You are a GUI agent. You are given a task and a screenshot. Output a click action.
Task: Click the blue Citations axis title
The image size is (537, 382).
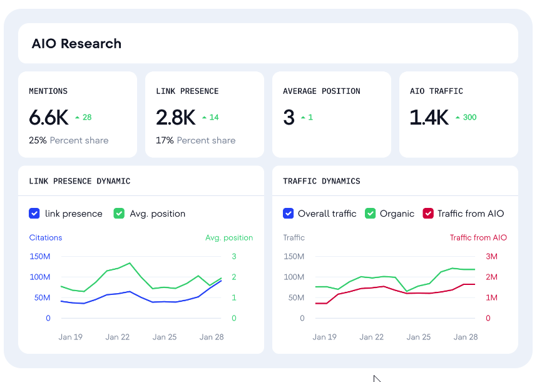[46, 238]
